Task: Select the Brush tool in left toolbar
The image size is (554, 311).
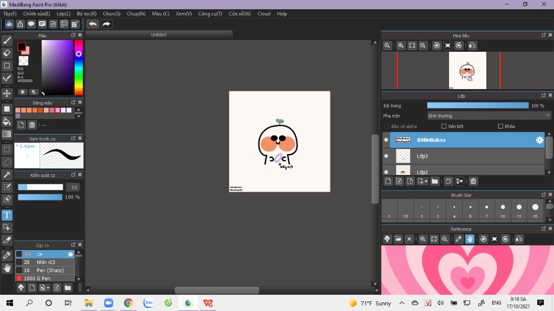Action: 6,40
